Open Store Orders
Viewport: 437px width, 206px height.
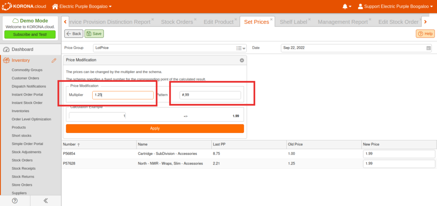point(22,185)
